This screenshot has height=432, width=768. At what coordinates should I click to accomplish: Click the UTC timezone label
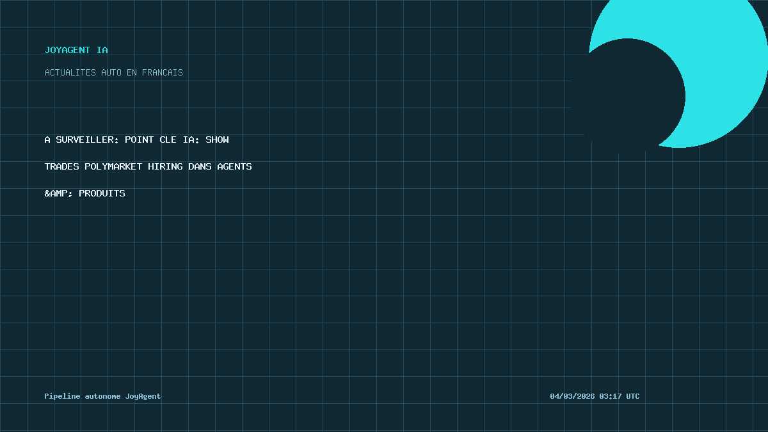click(x=633, y=396)
